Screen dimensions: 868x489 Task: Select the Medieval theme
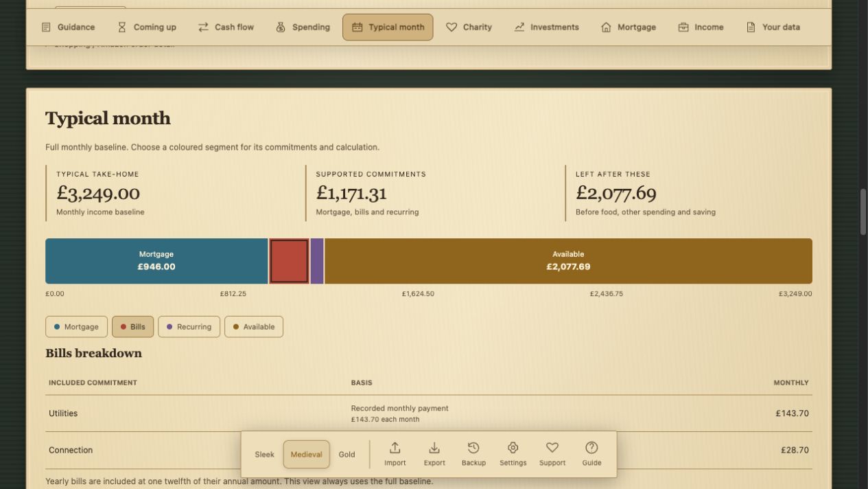coord(306,455)
